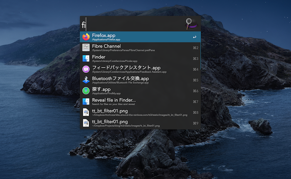This screenshot has height=179, width=291.
Task: Select the 'Fibre Channel' result title
Action: click(106, 46)
